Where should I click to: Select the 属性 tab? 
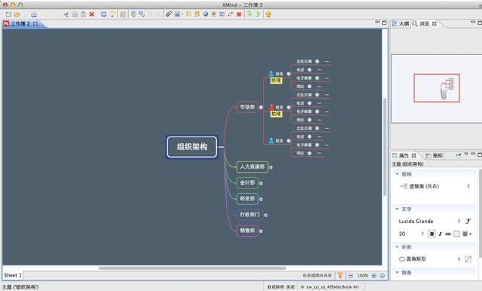pos(404,155)
